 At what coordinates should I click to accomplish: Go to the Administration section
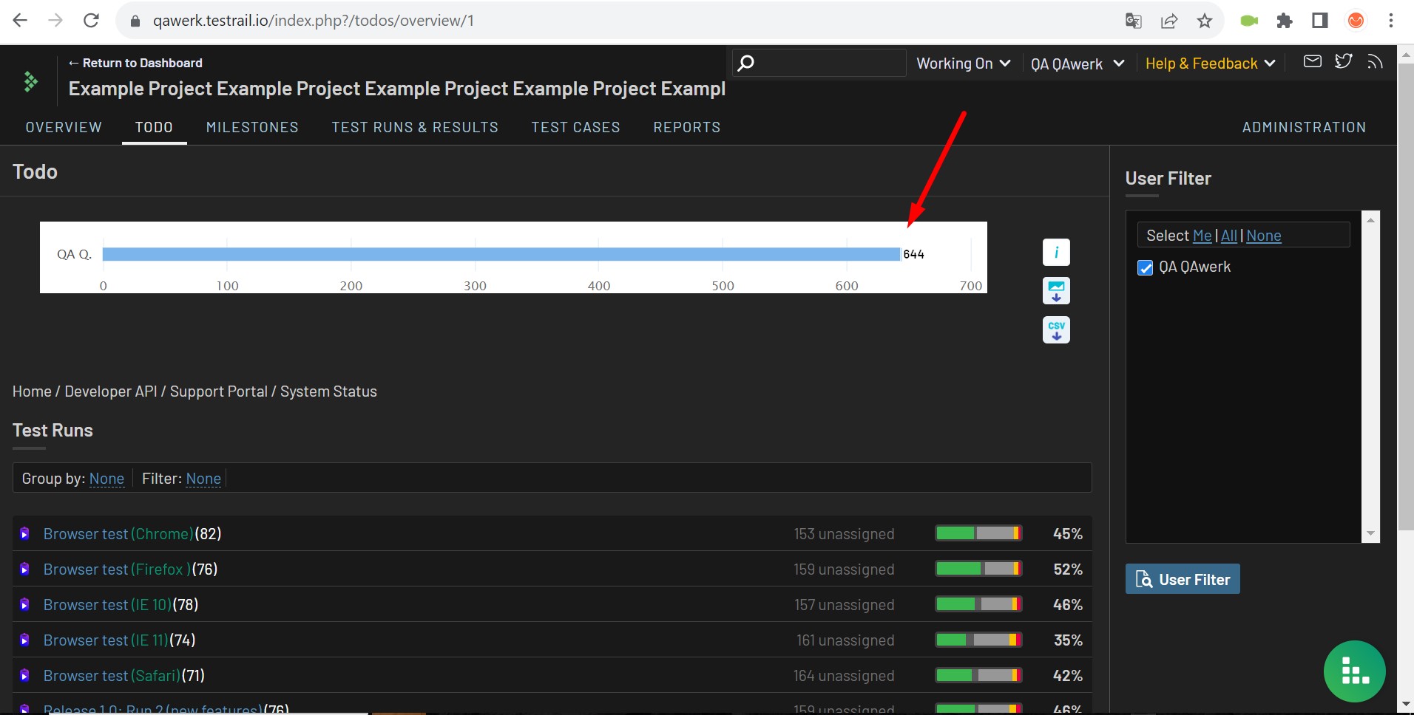(1304, 127)
